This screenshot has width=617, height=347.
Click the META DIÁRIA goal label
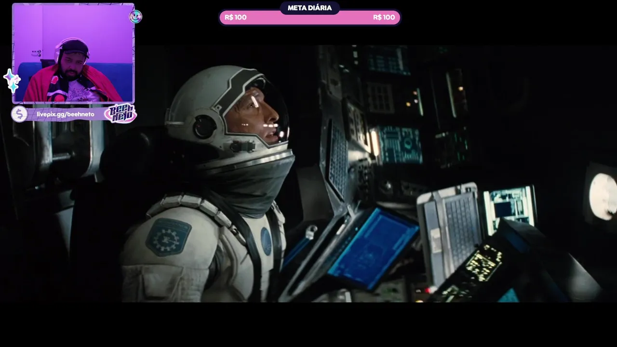point(309,8)
